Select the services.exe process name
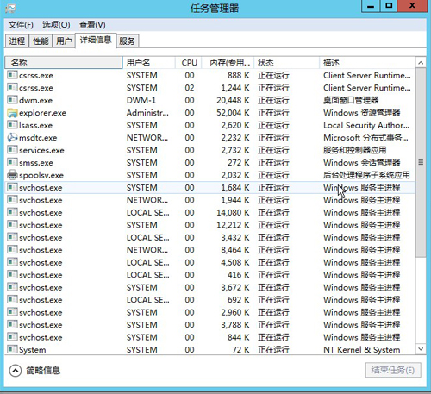431x394 pixels. pos(41,150)
